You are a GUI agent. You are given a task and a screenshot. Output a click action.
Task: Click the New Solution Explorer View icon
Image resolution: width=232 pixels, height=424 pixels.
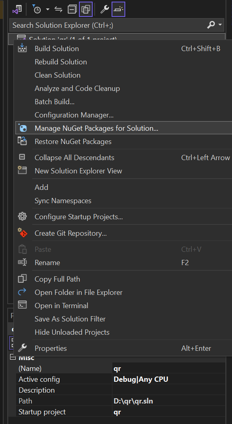[x=22, y=170]
